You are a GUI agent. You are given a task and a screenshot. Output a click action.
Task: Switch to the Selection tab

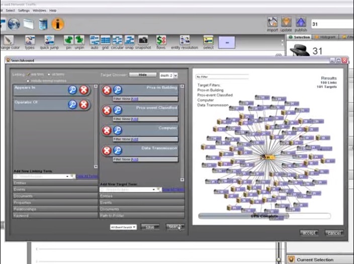299,37
